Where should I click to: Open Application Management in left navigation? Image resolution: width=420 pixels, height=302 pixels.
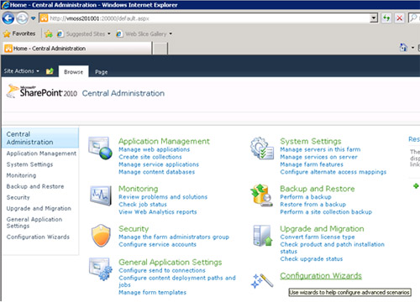click(x=41, y=154)
